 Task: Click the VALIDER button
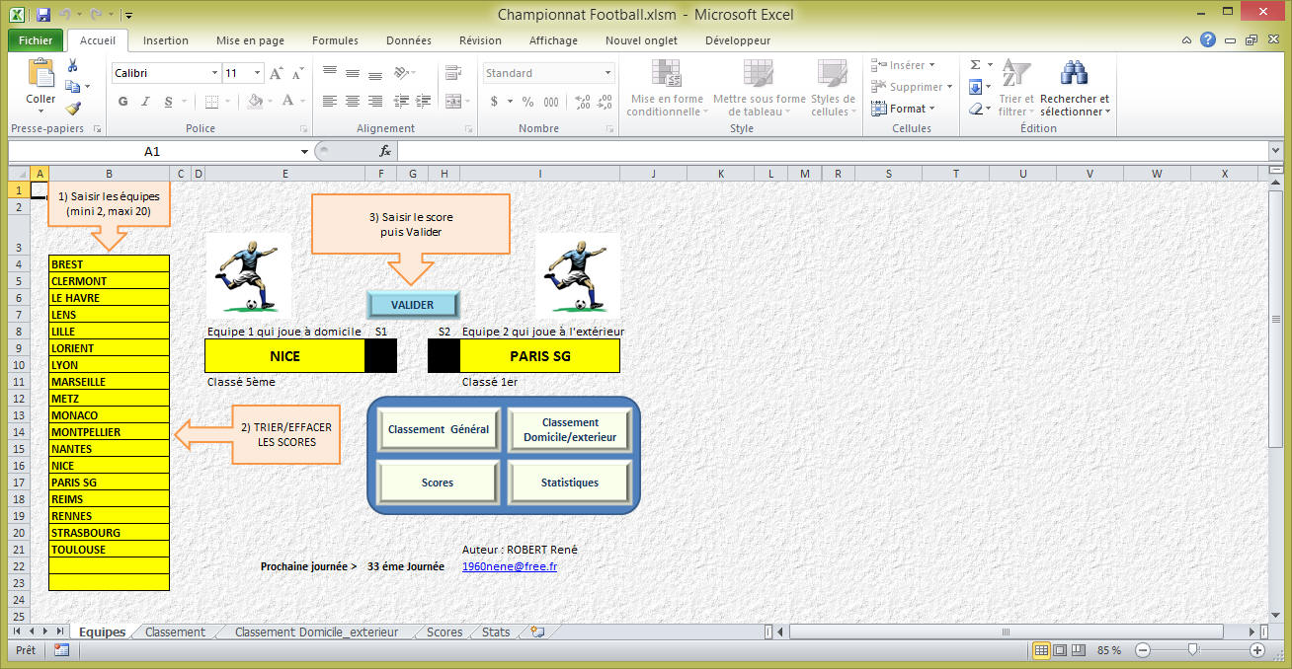click(x=413, y=305)
